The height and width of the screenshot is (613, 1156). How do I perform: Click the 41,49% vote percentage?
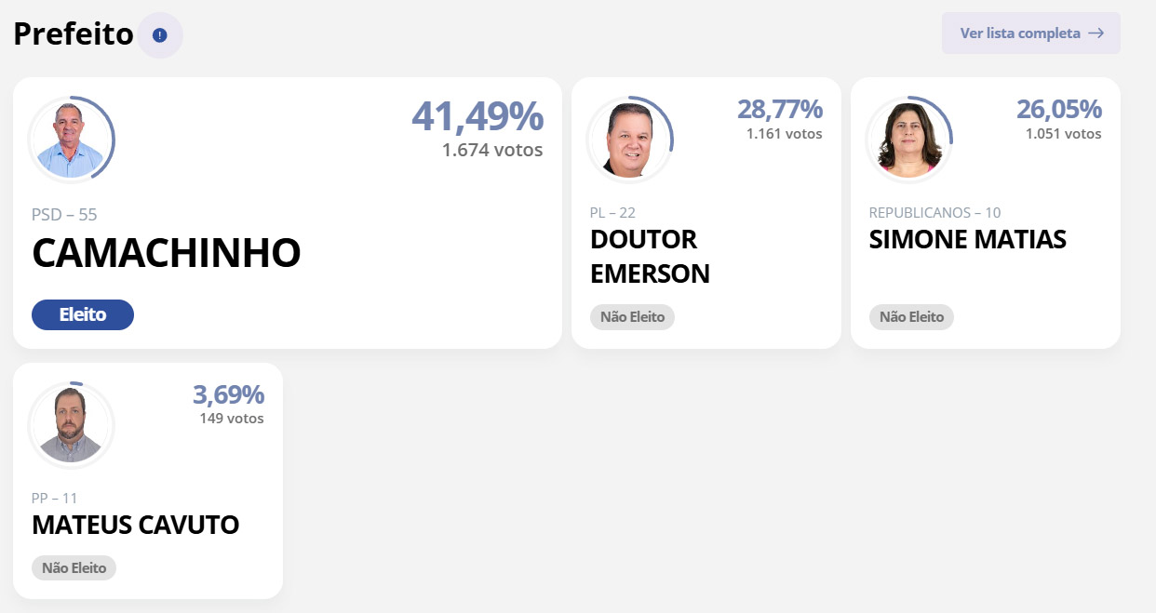[477, 116]
